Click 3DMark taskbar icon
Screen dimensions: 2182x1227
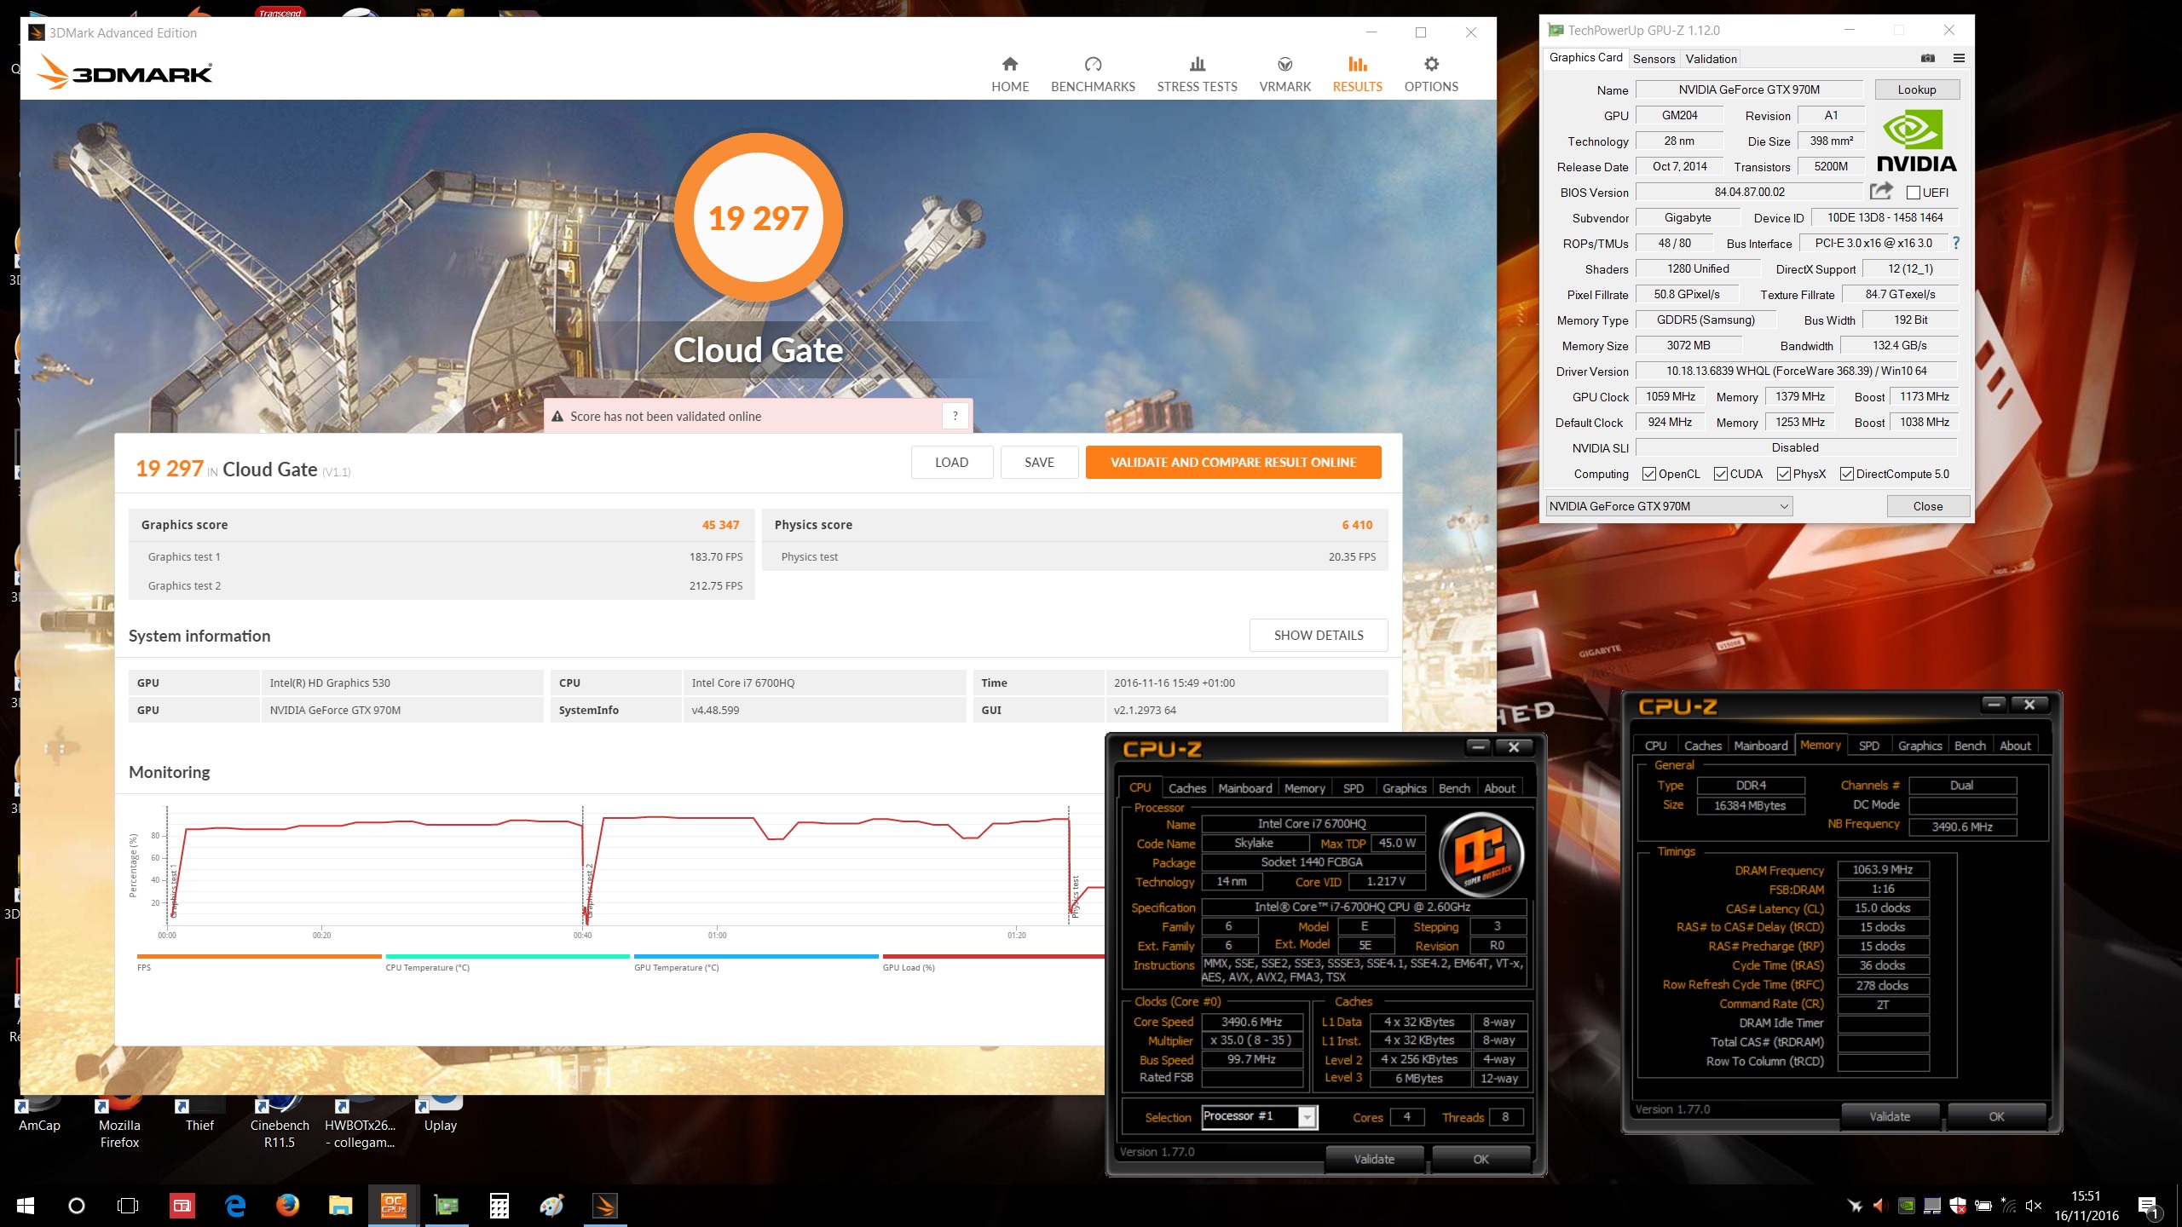tap(605, 1205)
